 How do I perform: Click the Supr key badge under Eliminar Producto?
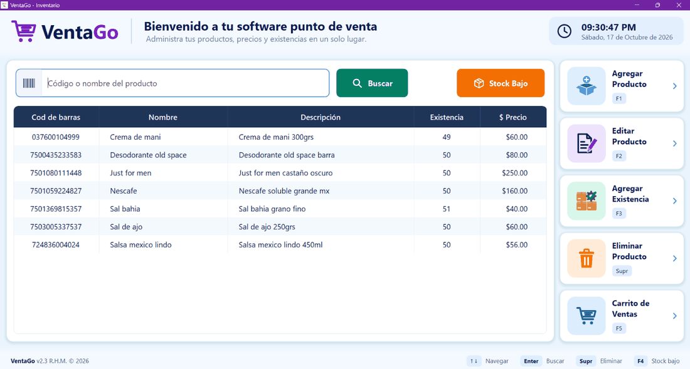tap(622, 271)
